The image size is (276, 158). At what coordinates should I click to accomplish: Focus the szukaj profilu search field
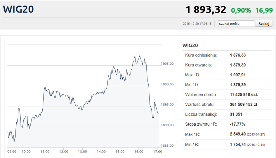pyautogui.click(x=236, y=24)
